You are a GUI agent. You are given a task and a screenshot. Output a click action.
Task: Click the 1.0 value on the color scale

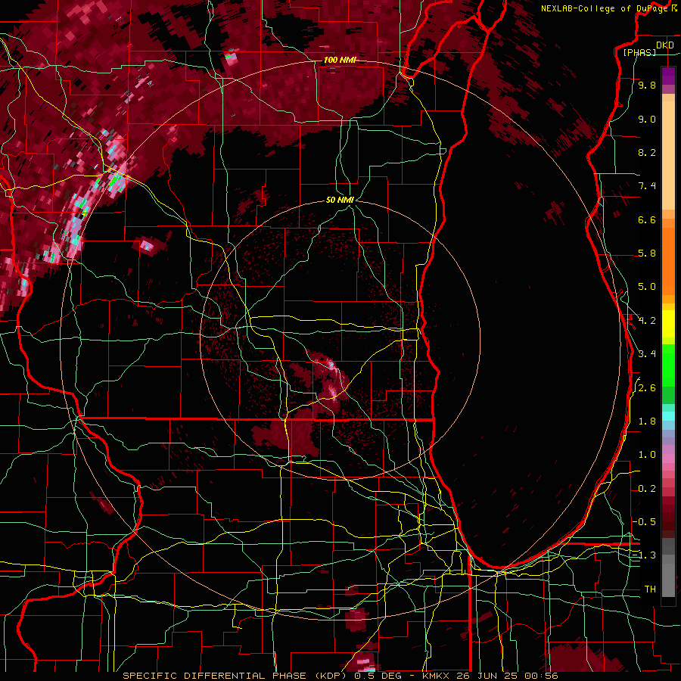tap(647, 455)
